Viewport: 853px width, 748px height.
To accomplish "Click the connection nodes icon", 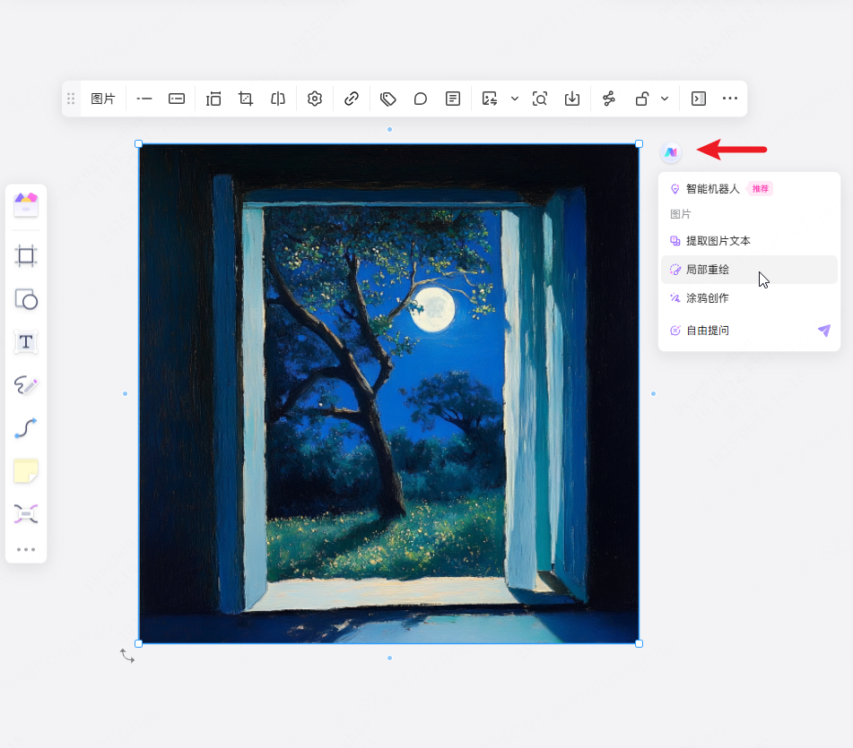I will tap(609, 99).
